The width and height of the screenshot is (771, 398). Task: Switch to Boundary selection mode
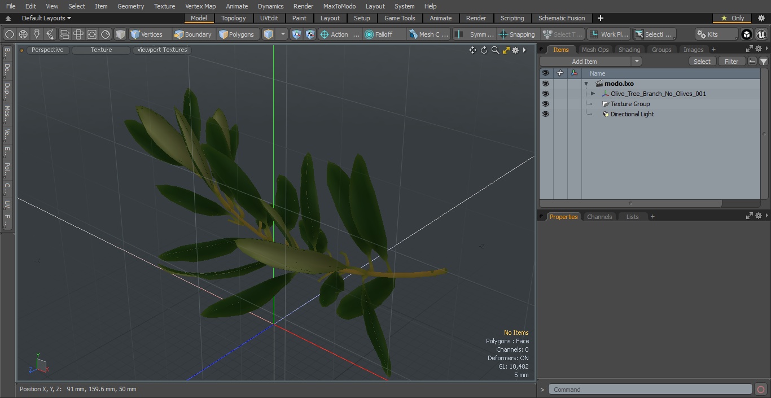point(193,34)
